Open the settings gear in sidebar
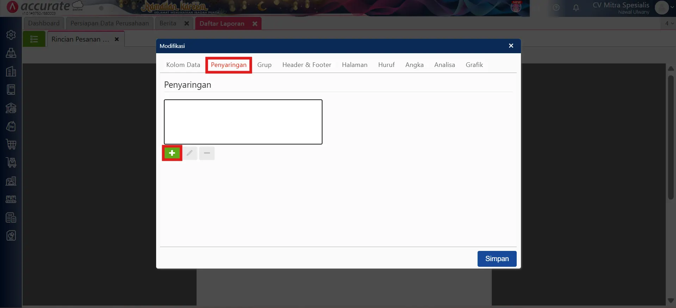 [x=11, y=35]
